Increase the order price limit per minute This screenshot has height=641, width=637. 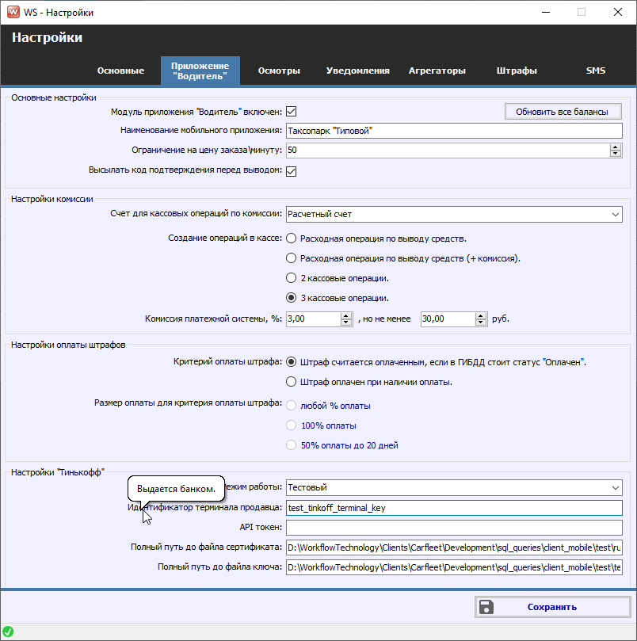(616, 147)
